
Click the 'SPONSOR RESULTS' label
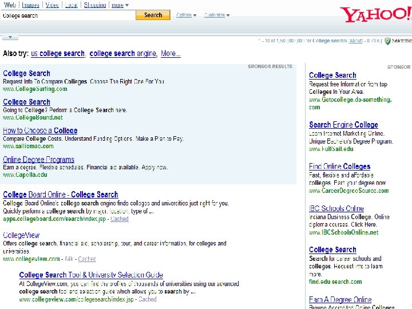pyautogui.click(x=270, y=66)
